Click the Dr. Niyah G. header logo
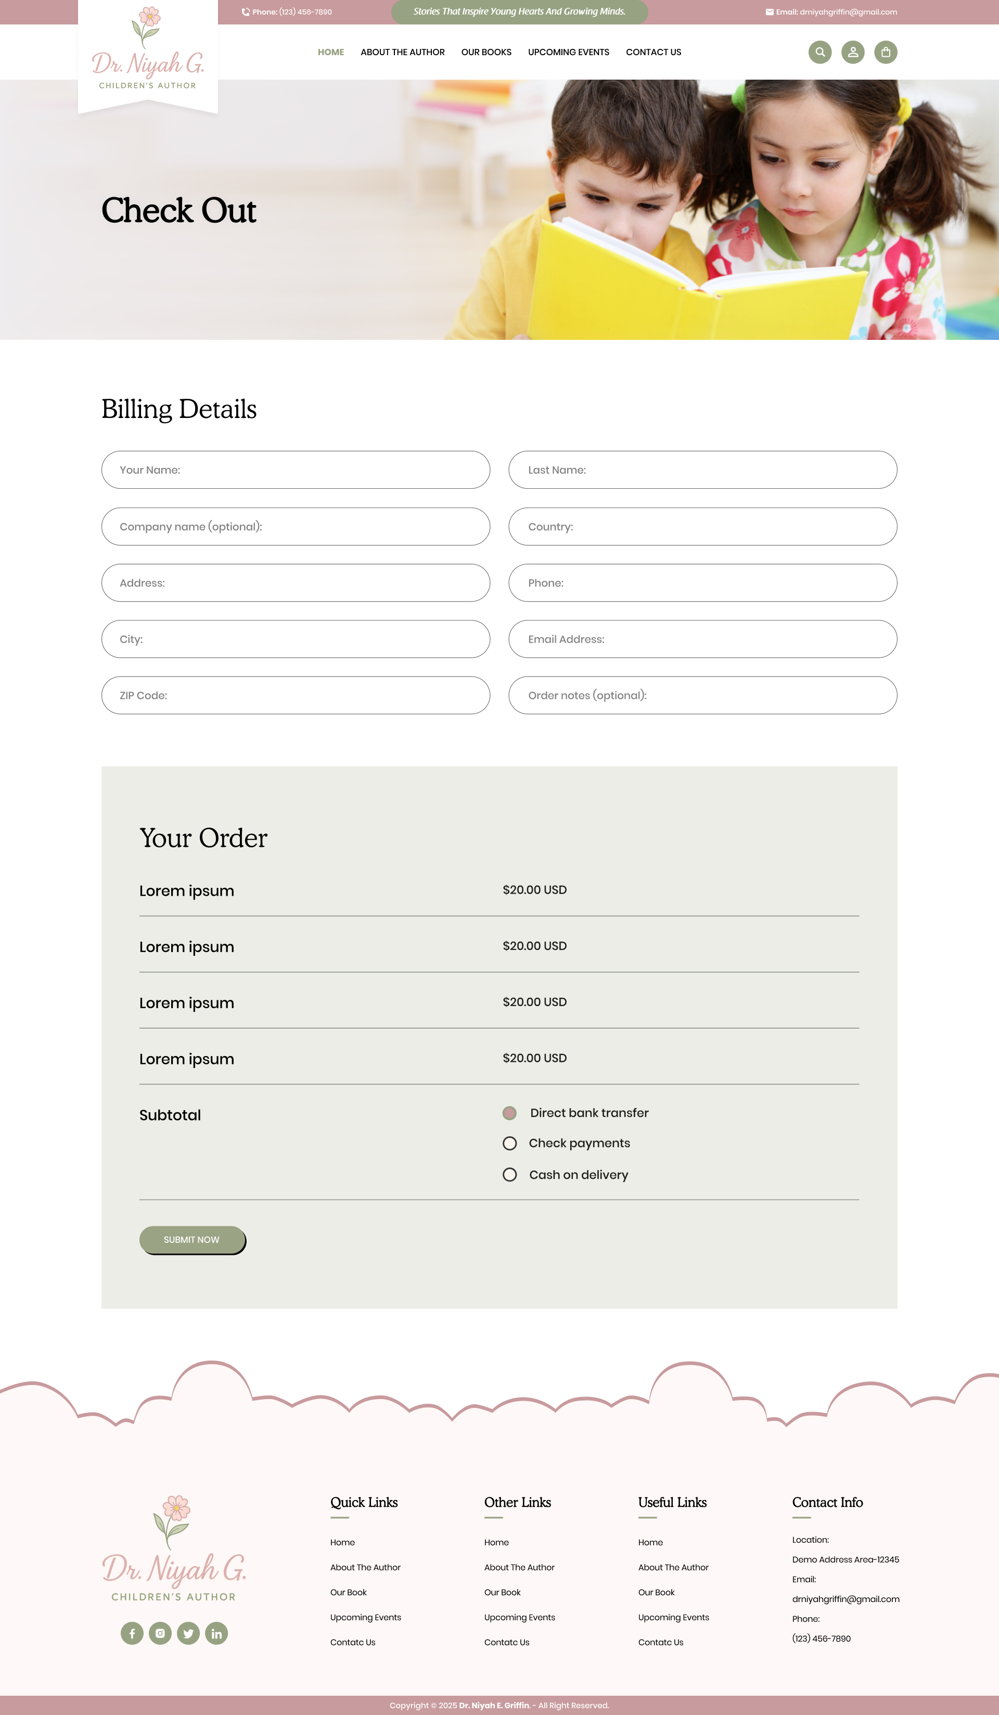The image size is (999, 1715). tap(148, 55)
